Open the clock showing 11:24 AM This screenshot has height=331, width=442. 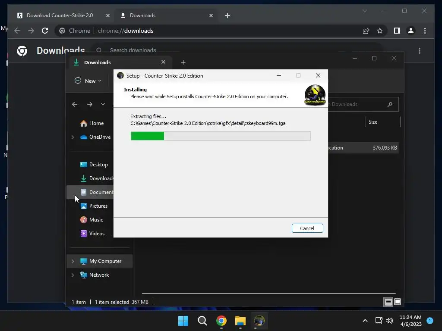[410, 321]
